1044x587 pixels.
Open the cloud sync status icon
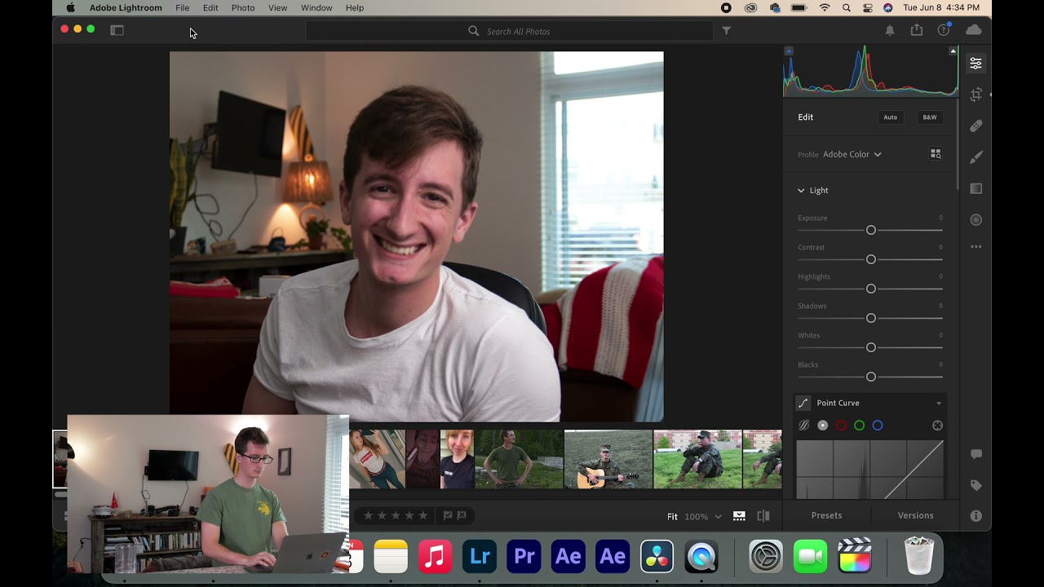(x=974, y=30)
